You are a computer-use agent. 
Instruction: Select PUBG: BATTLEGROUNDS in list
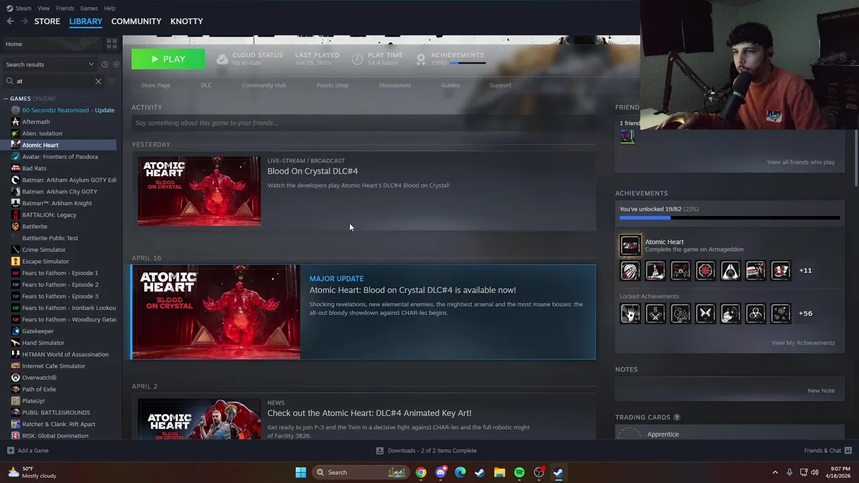pyautogui.click(x=56, y=413)
